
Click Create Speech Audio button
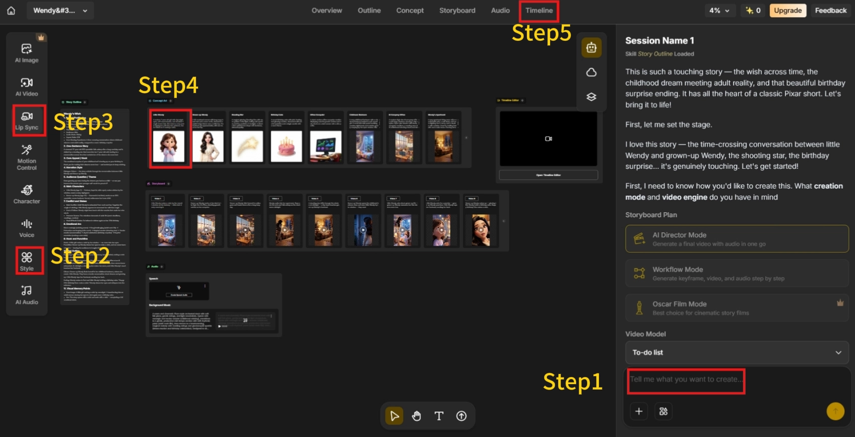(178, 295)
